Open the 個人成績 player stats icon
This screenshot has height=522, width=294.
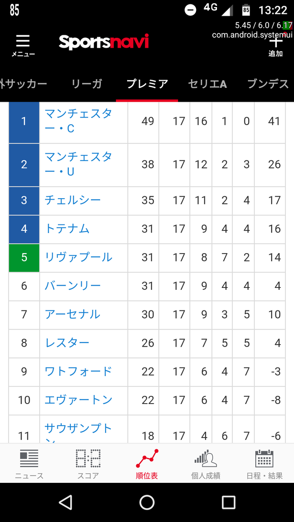tap(206, 458)
